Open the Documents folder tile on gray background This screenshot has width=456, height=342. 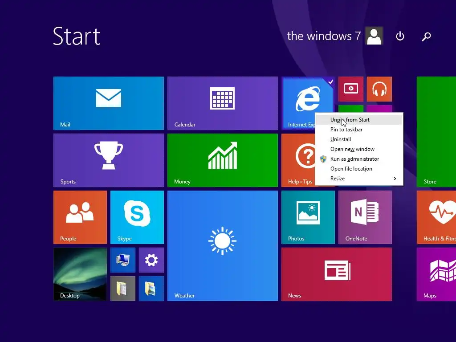[x=123, y=289]
